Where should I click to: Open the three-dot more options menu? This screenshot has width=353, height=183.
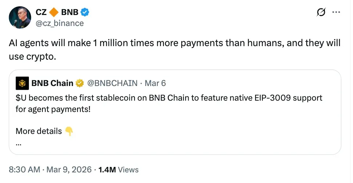click(x=336, y=12)
